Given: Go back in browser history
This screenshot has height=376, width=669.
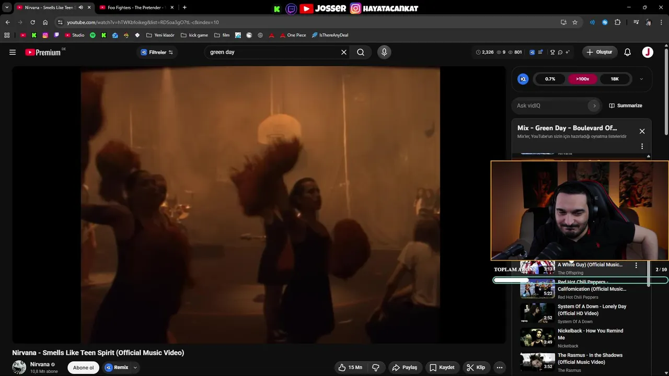Looking at the screenshot, I should (x=7, y=22).
